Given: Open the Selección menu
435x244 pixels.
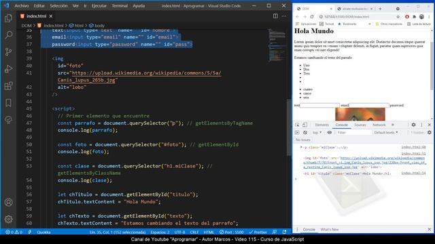Looking at the screenshot, I should point(58,5).
